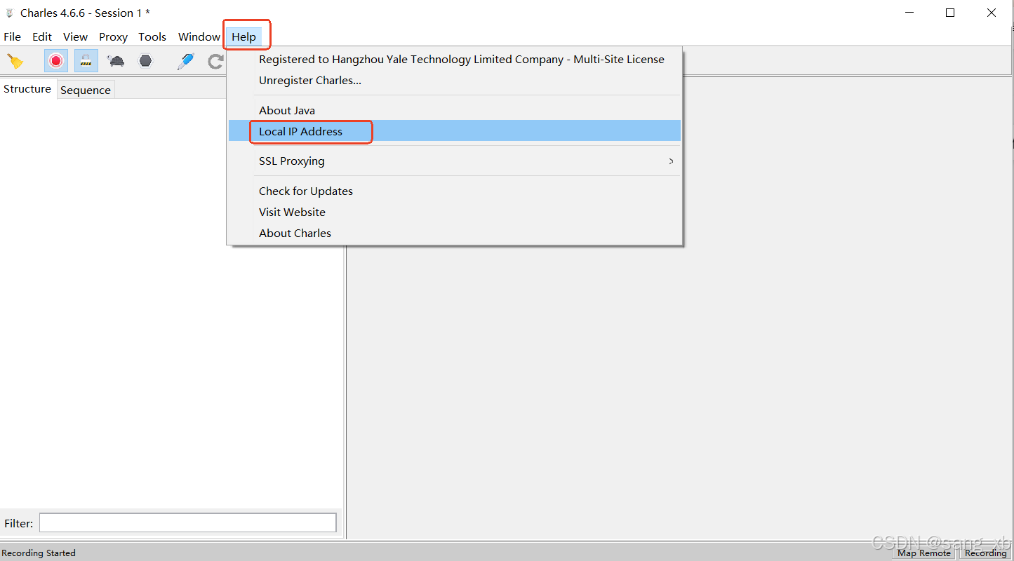
Task: Click the Filter input field
Action: click(188, 523)
